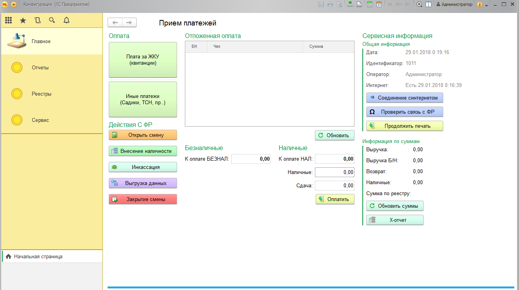Click the Открыть смену button
The width and height of the screenshot is (519, 290).
[x=143, y=135]
